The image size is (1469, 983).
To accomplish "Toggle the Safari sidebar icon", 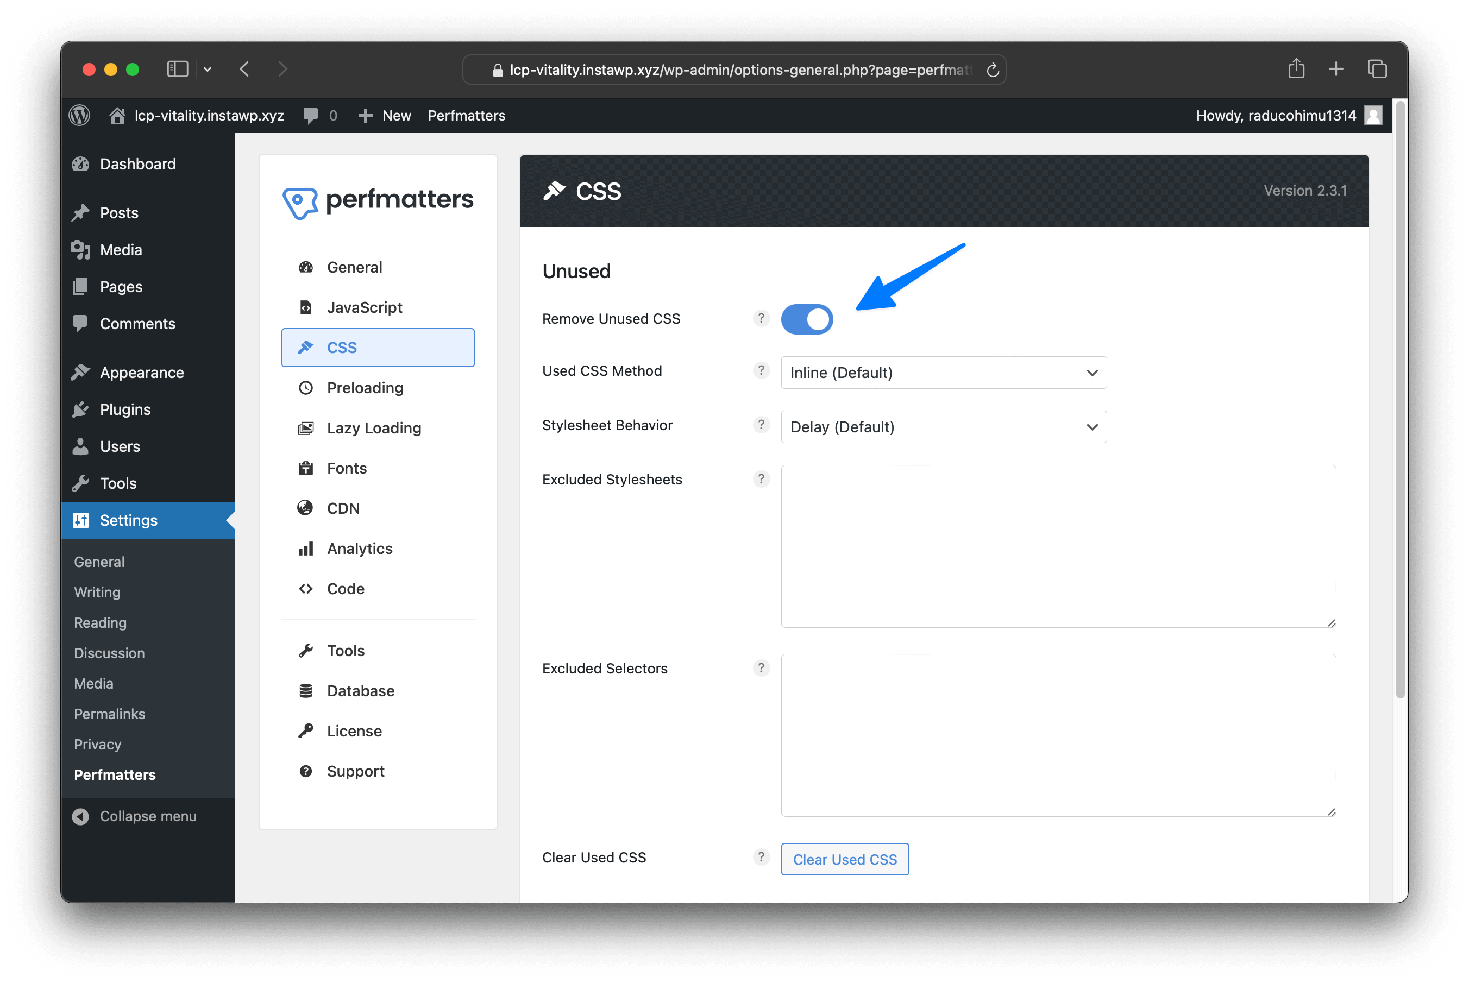I will point(178,69).
